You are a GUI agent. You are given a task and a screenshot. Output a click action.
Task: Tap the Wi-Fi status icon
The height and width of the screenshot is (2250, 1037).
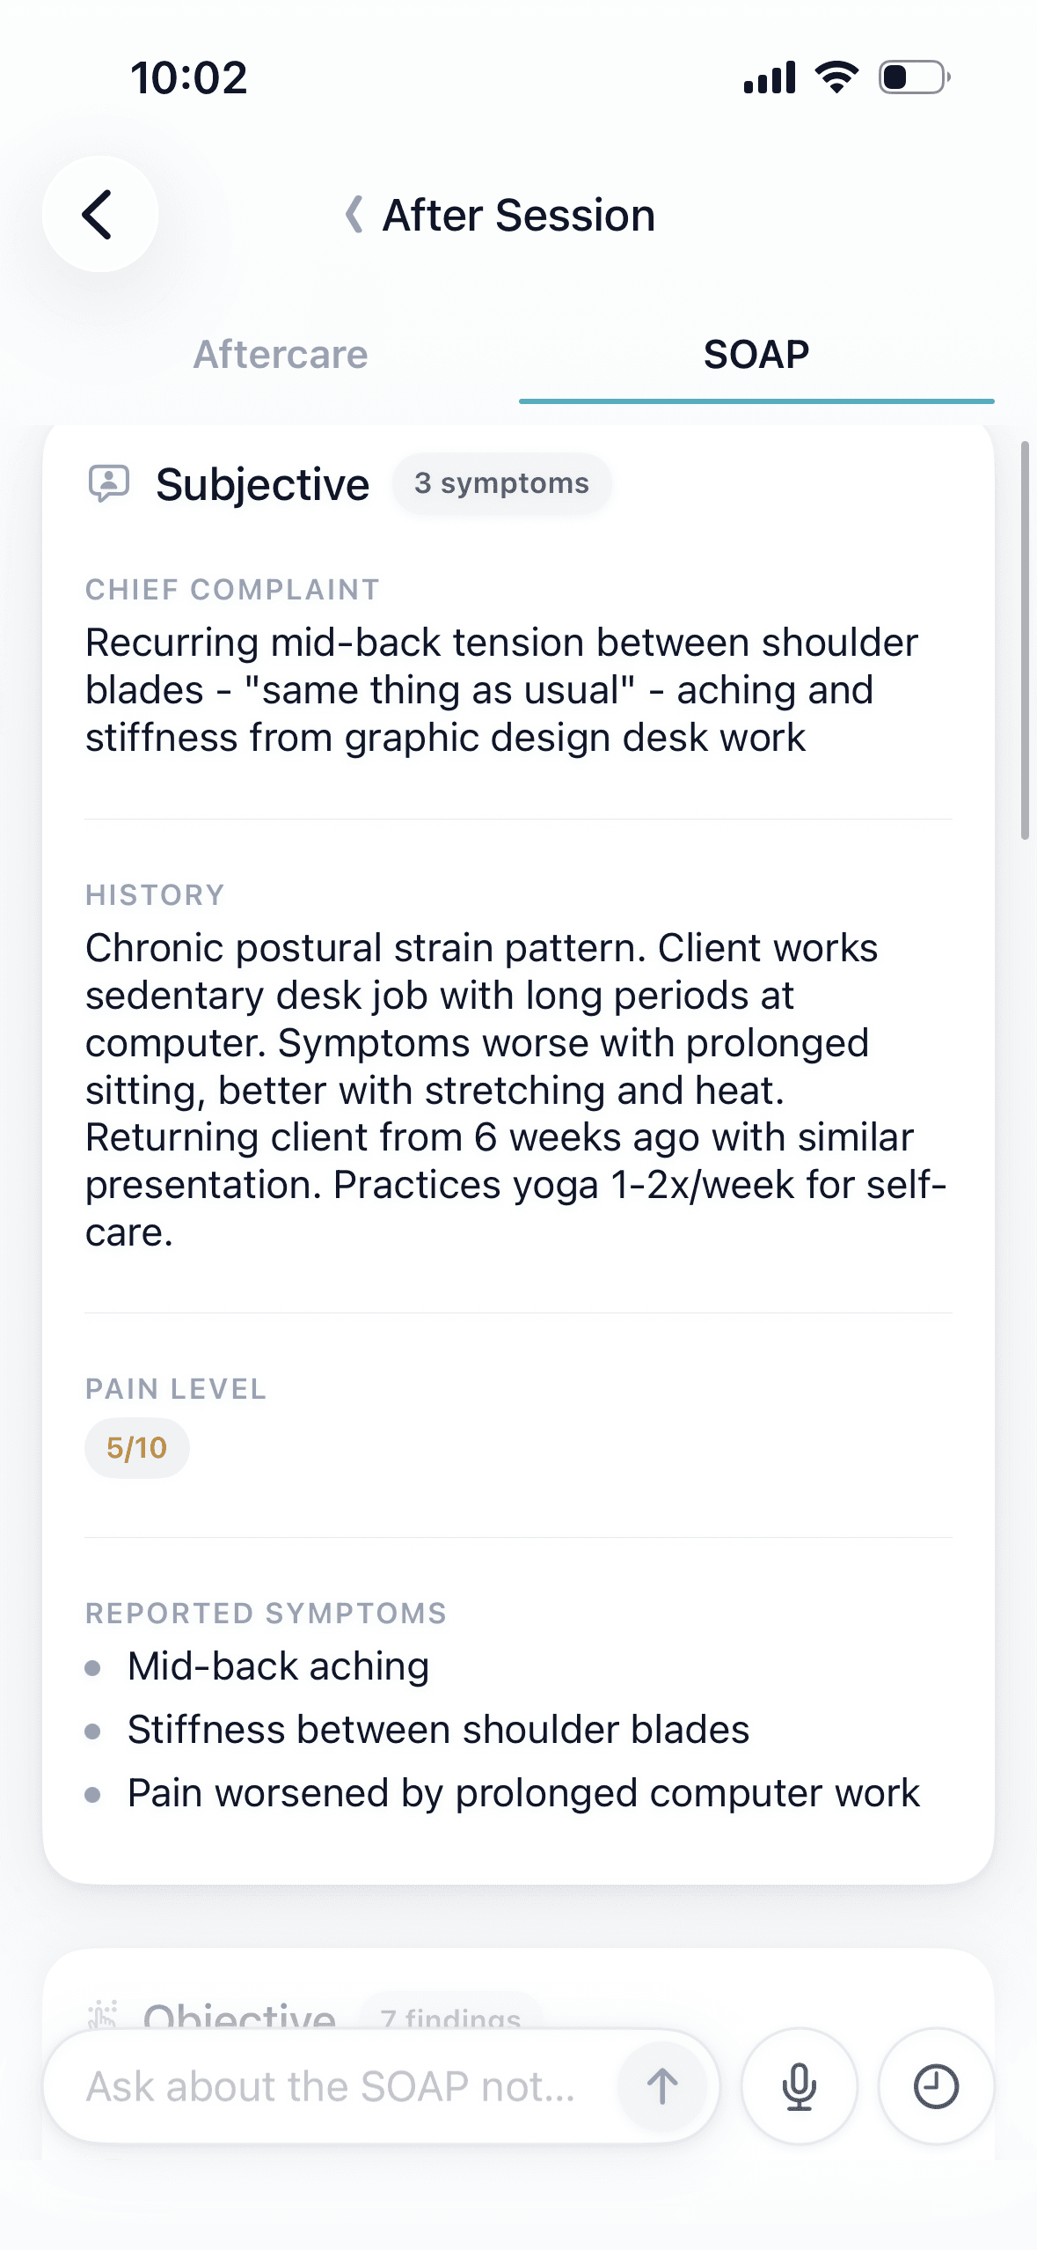click(x=836, y=77)
